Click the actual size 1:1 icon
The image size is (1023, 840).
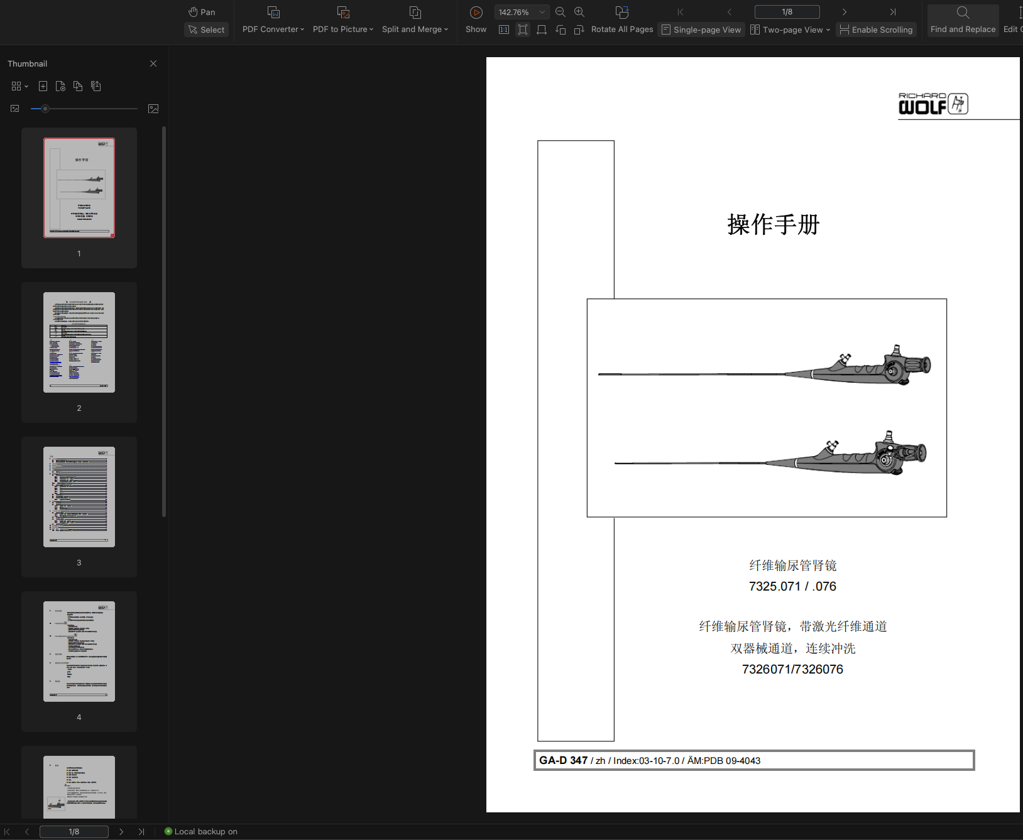click(x=504, y=30)
